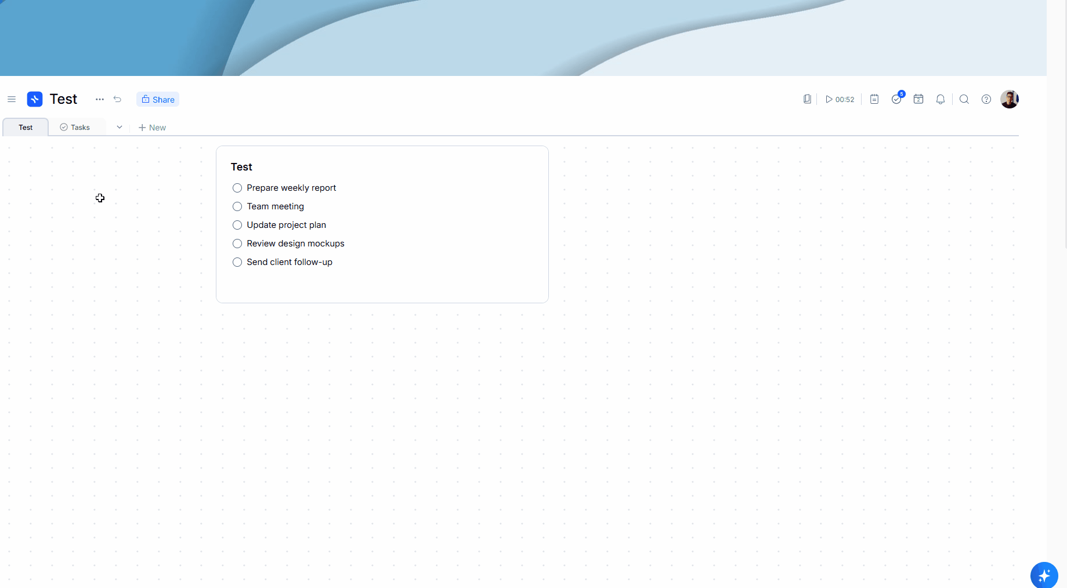Viewport: 1067px width, 588px height.
Task: Mark 'Prepare weekly report' as complete
Action: point(237,187)
